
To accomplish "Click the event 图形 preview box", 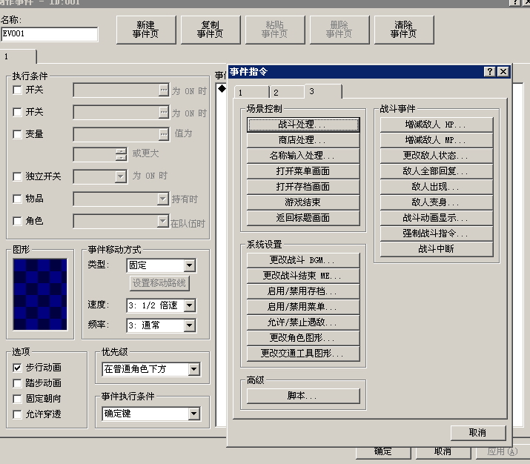I will (x=40, y=294).
